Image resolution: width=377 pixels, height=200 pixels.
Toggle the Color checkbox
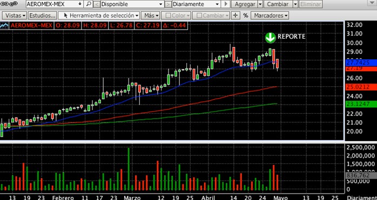point(169,16)
